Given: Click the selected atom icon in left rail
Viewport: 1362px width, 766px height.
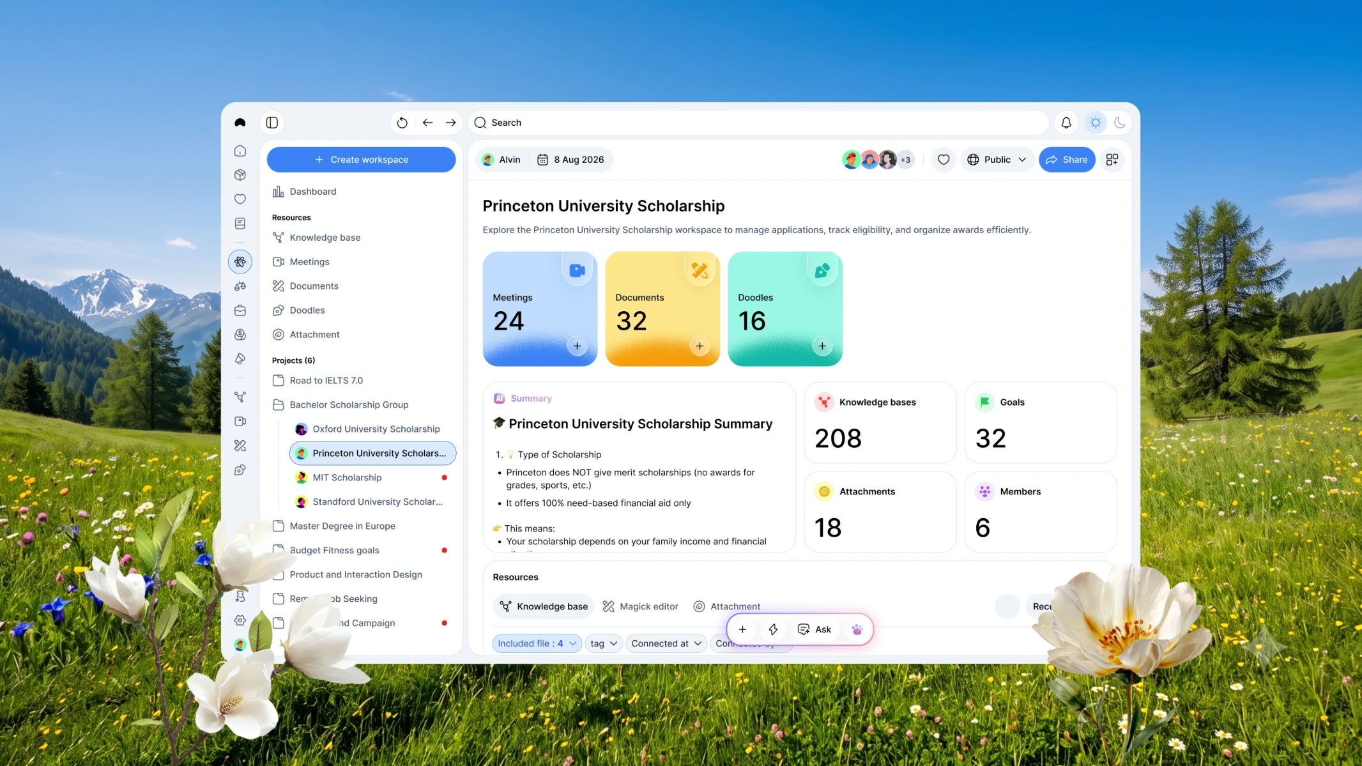Looking at the screenshot, I should click(x=240, y=262).
